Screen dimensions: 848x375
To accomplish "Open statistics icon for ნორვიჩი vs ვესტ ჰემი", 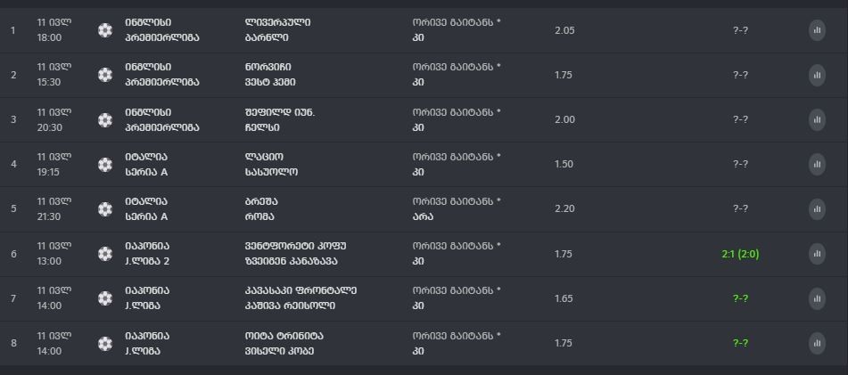I will (817, 75).
